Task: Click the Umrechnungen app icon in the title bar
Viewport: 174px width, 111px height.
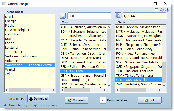Action: (x=4, y=4)
